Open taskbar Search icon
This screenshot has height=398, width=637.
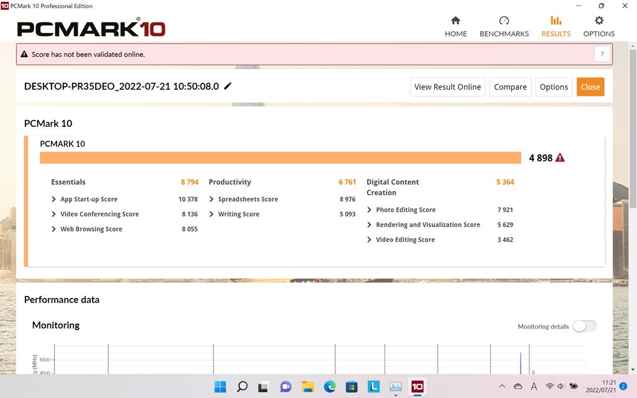coord(242,387)
